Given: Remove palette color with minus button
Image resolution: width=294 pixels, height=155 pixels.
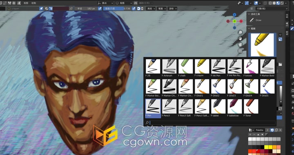Looking at the screenshot, I should click(x=254, y=135).
